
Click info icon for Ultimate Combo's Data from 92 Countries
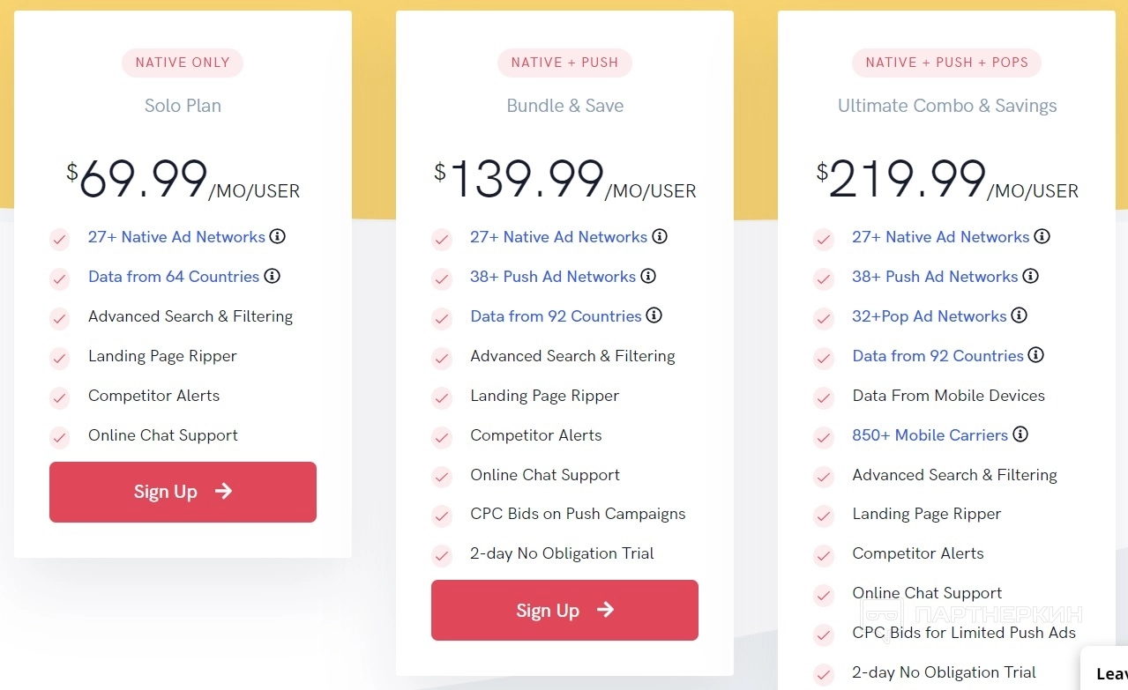click(1036, 355)
